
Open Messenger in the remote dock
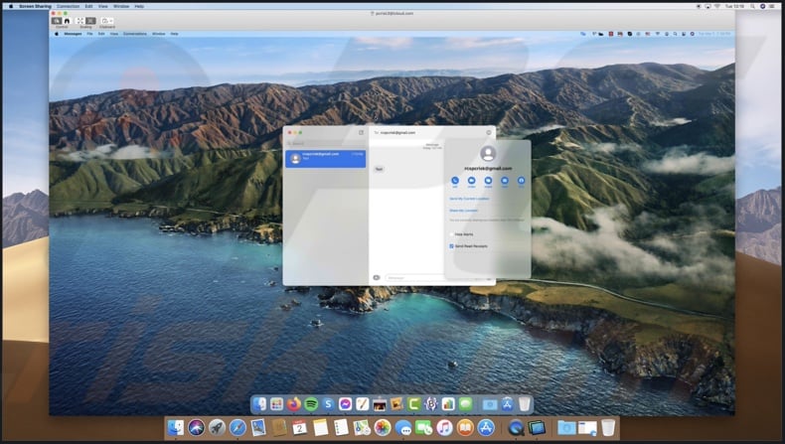[x=346, y=403]
